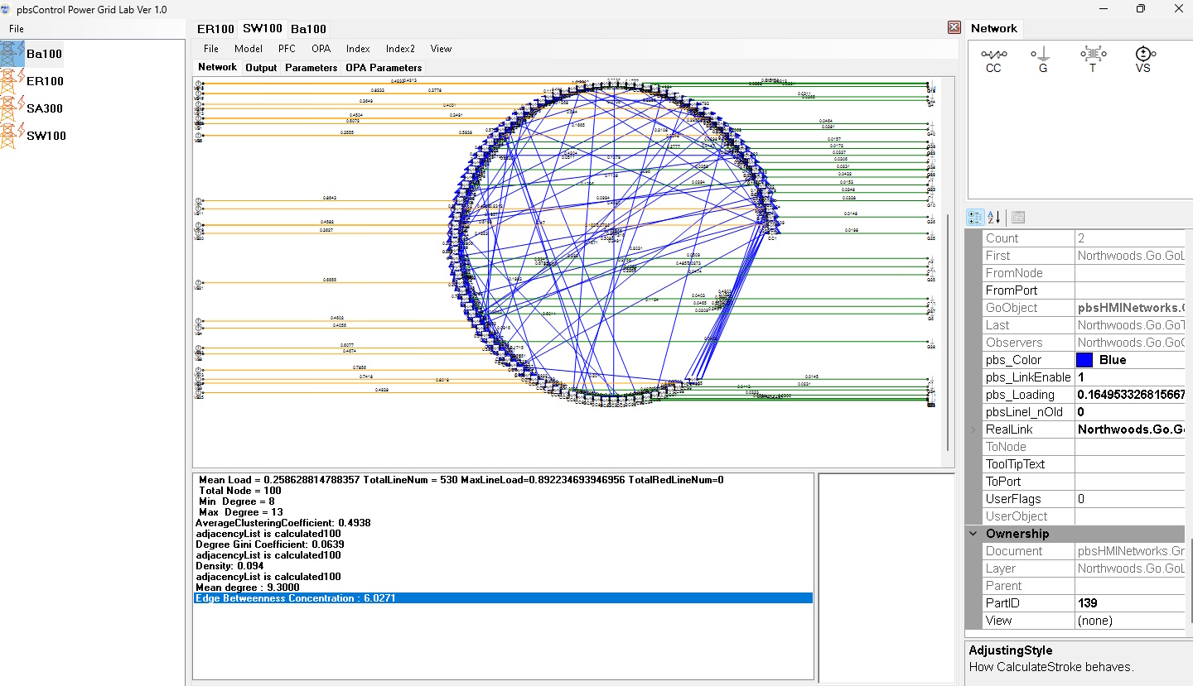This screenshot has width=1193, height=686.
Task: Collapse the Ownership category
Action: (973, 534)
